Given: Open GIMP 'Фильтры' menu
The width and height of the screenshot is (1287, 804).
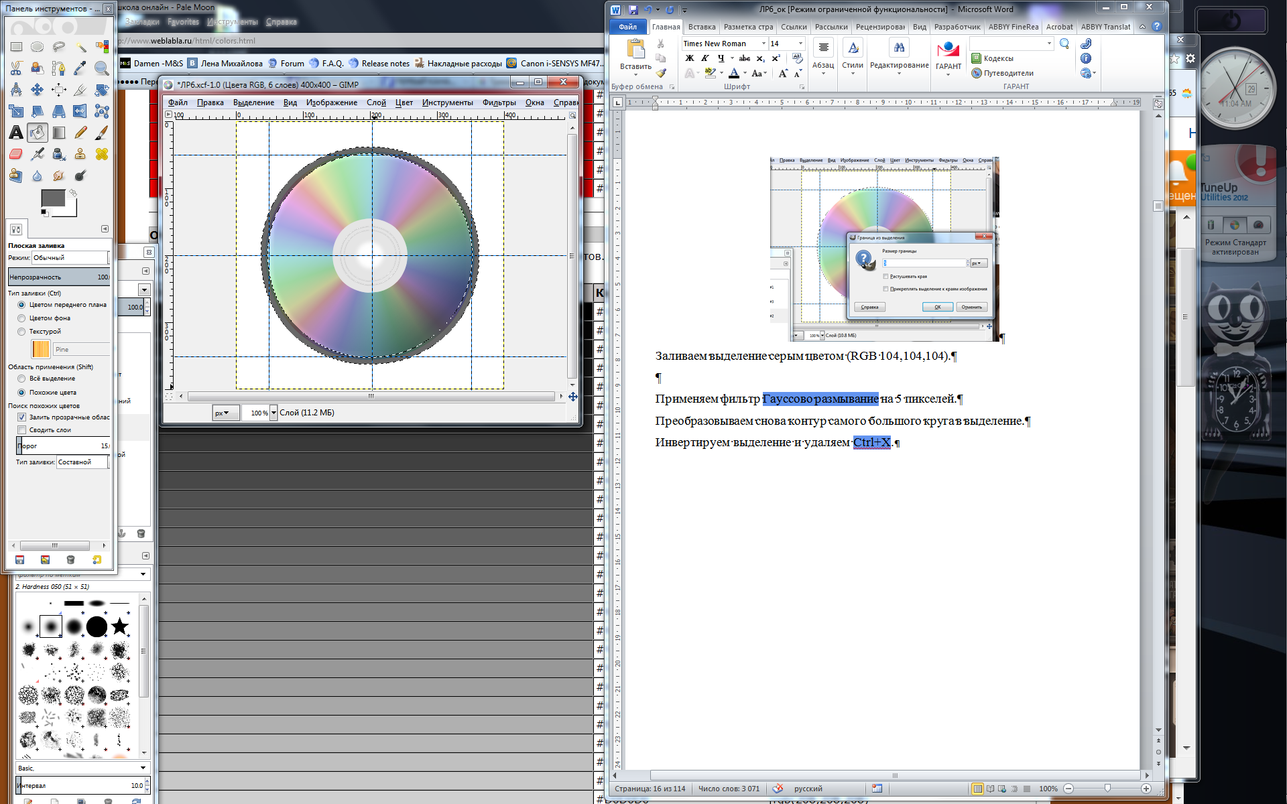Looking at the screenshot, I should [x=499, y=103].
